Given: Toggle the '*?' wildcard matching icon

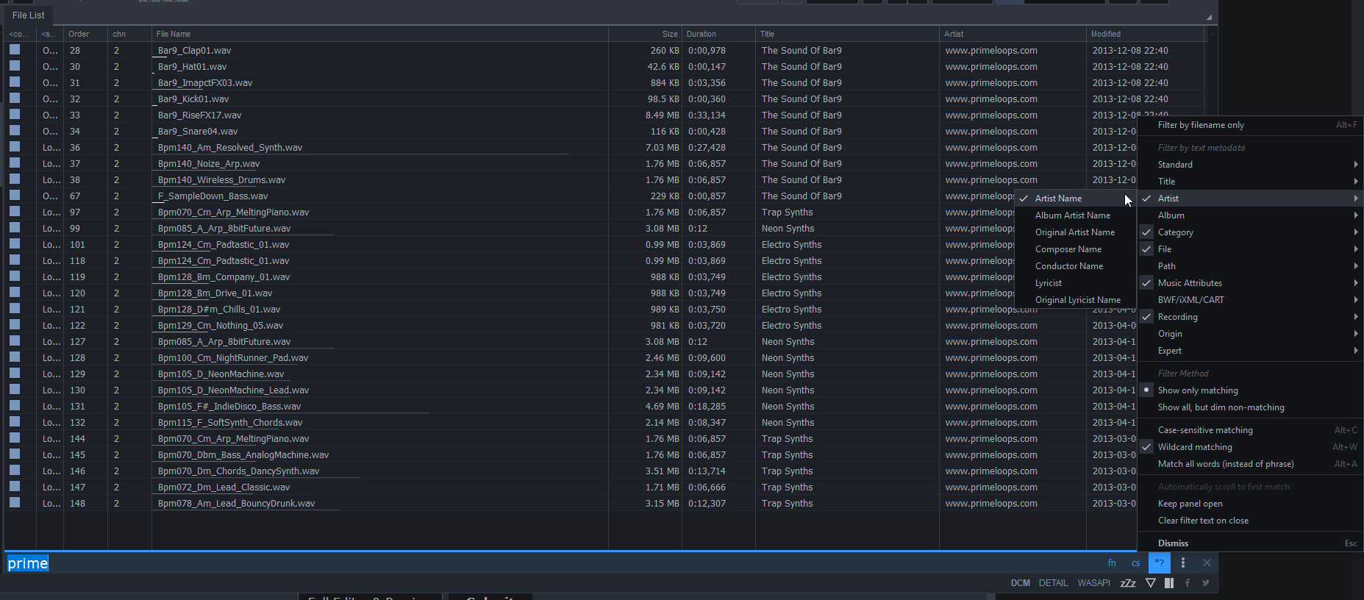Looking at the screenshot, I should [1159, 563].
